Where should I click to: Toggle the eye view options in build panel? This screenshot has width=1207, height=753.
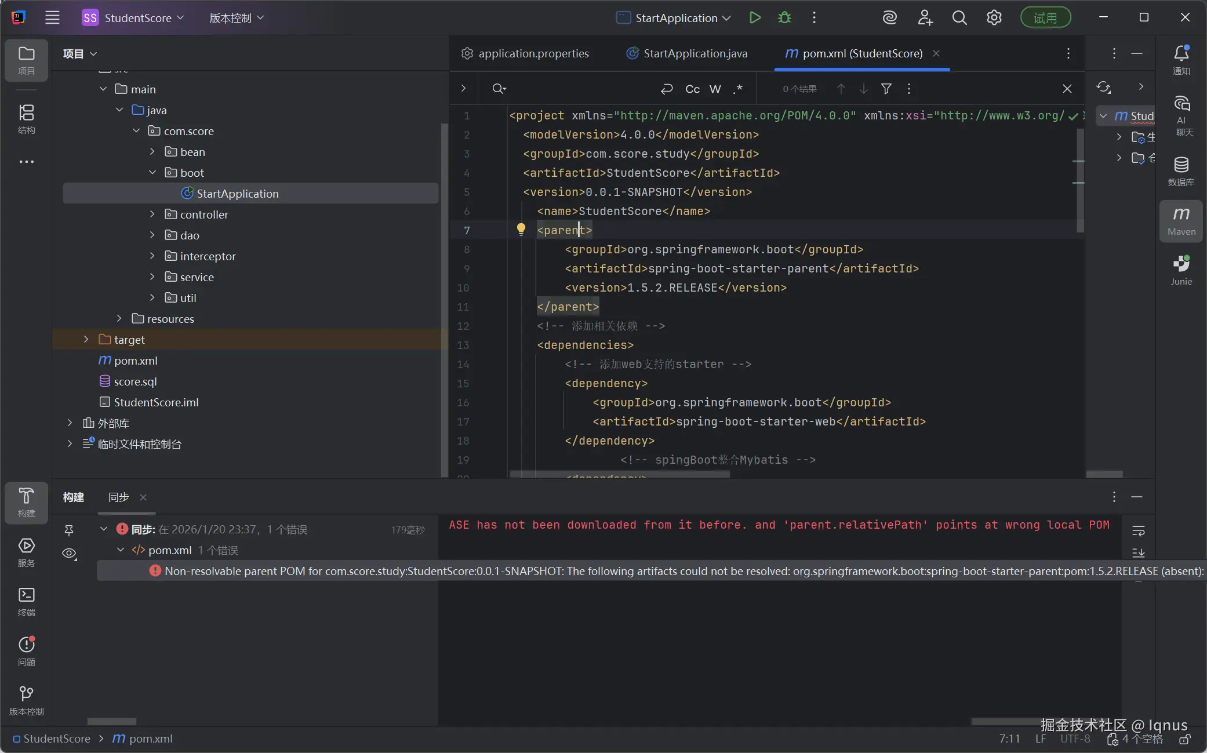[69, 554]
